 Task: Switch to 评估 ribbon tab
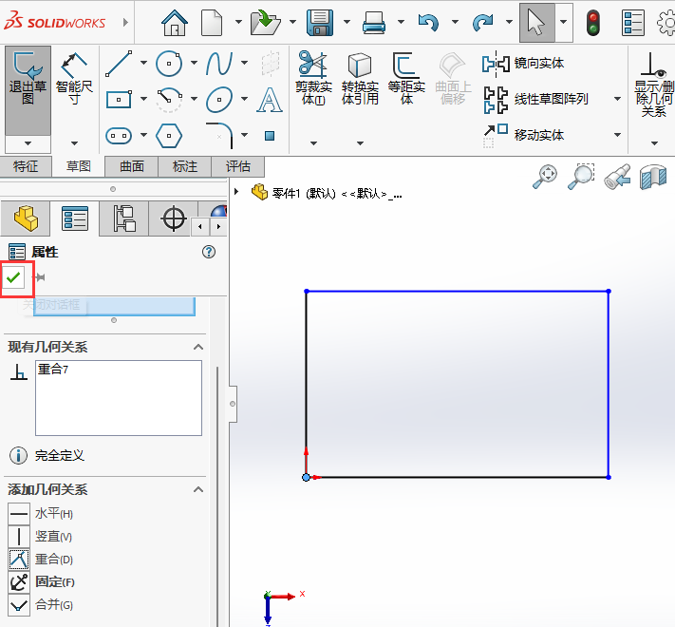(237, 166)
